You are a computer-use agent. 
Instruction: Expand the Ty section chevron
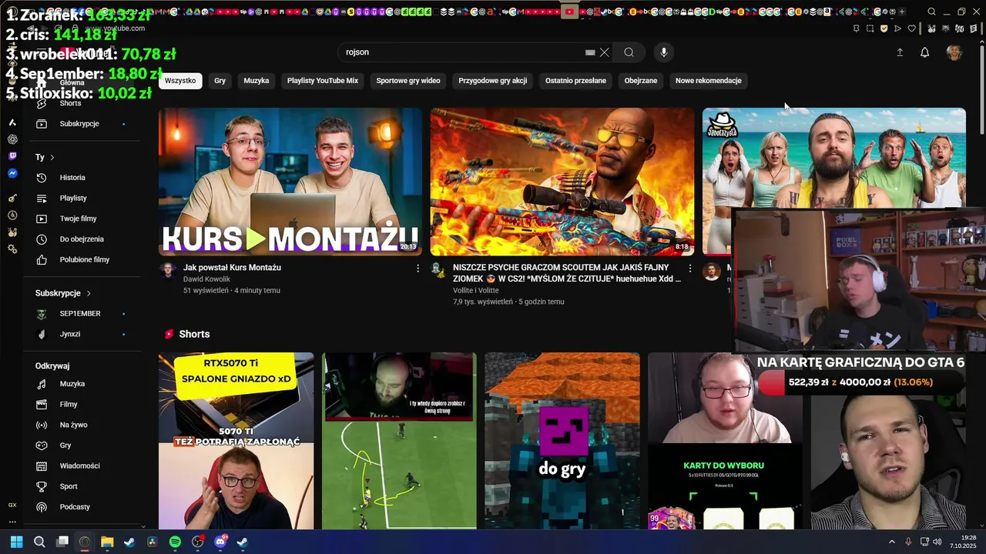point(52,157)
